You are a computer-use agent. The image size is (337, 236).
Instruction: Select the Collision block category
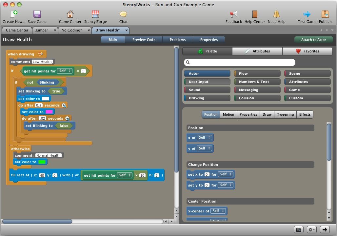click(257, 98)
